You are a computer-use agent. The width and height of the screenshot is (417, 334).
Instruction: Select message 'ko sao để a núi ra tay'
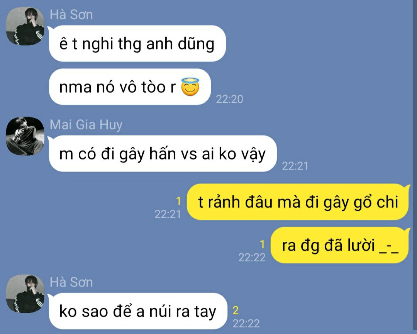pyautogui.click(x=138, y=311)
